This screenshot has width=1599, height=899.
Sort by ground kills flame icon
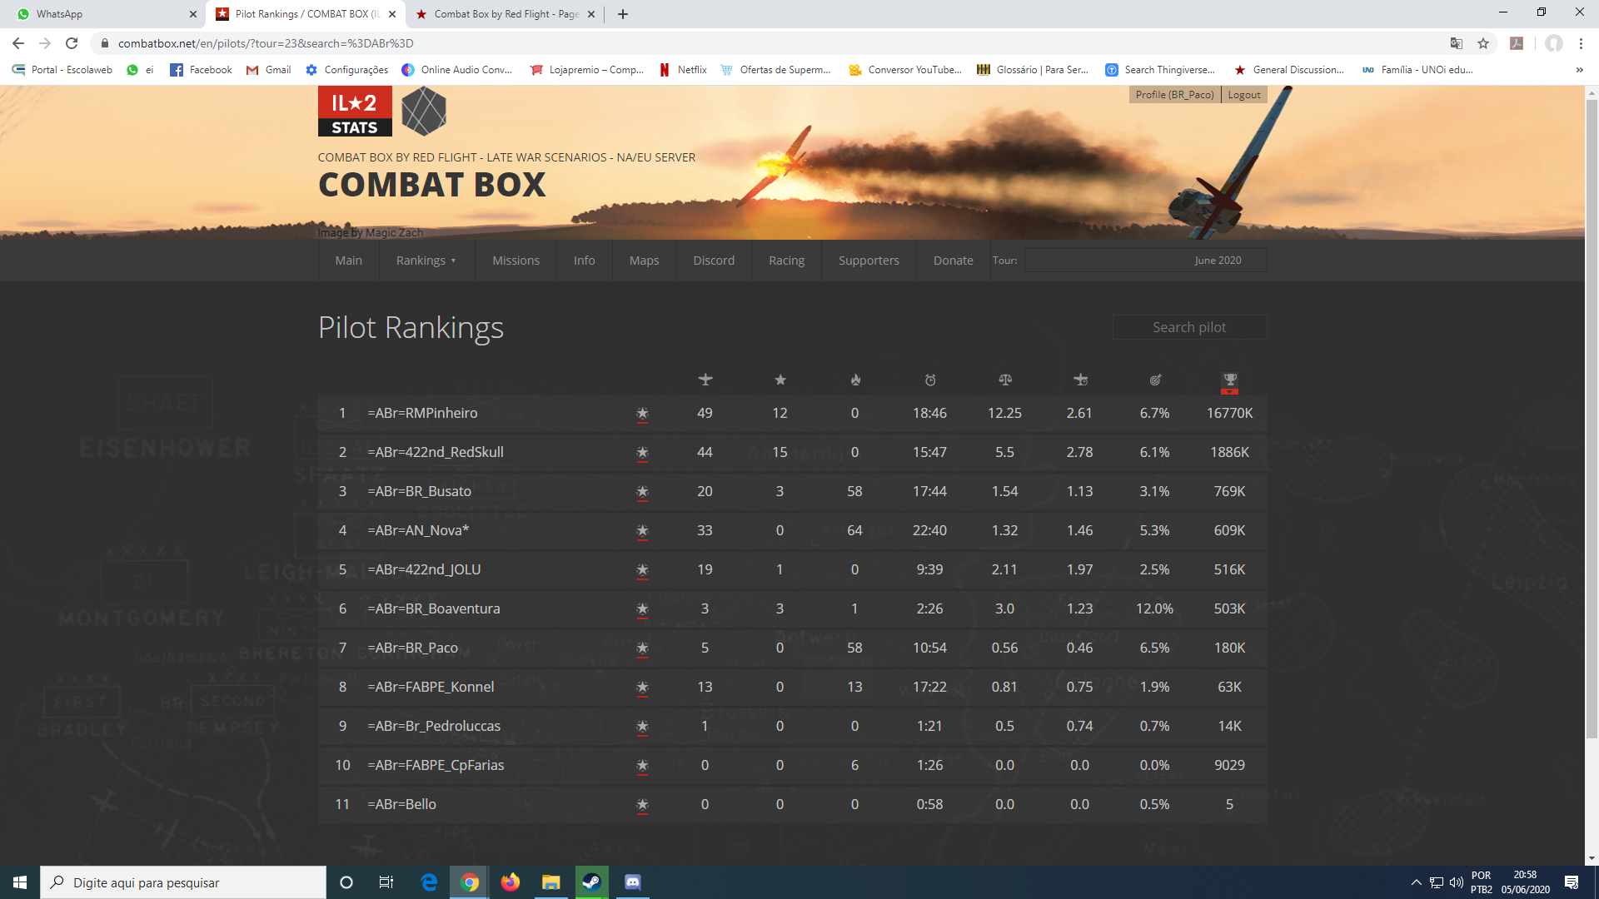pos(855,380)
